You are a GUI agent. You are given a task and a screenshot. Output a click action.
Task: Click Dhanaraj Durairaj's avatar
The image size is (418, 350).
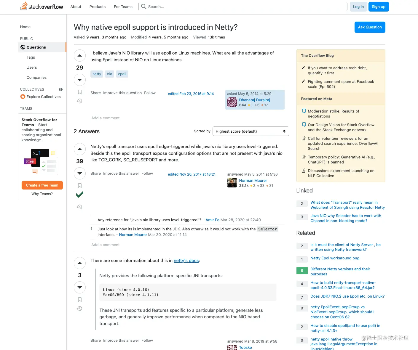pos(232,102)
